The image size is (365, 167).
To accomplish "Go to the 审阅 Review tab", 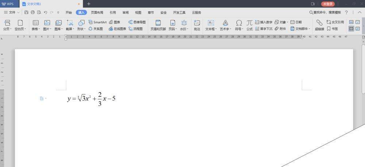I will click(x=126, y=12).
